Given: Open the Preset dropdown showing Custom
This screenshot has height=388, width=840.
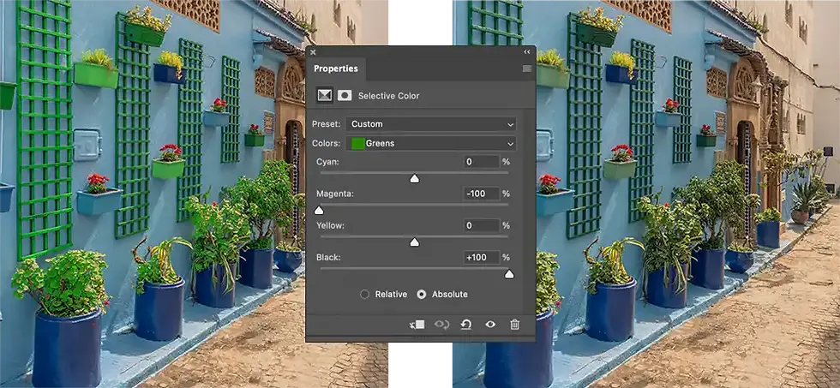Looking at the screenshot, I should pos(430,124).
